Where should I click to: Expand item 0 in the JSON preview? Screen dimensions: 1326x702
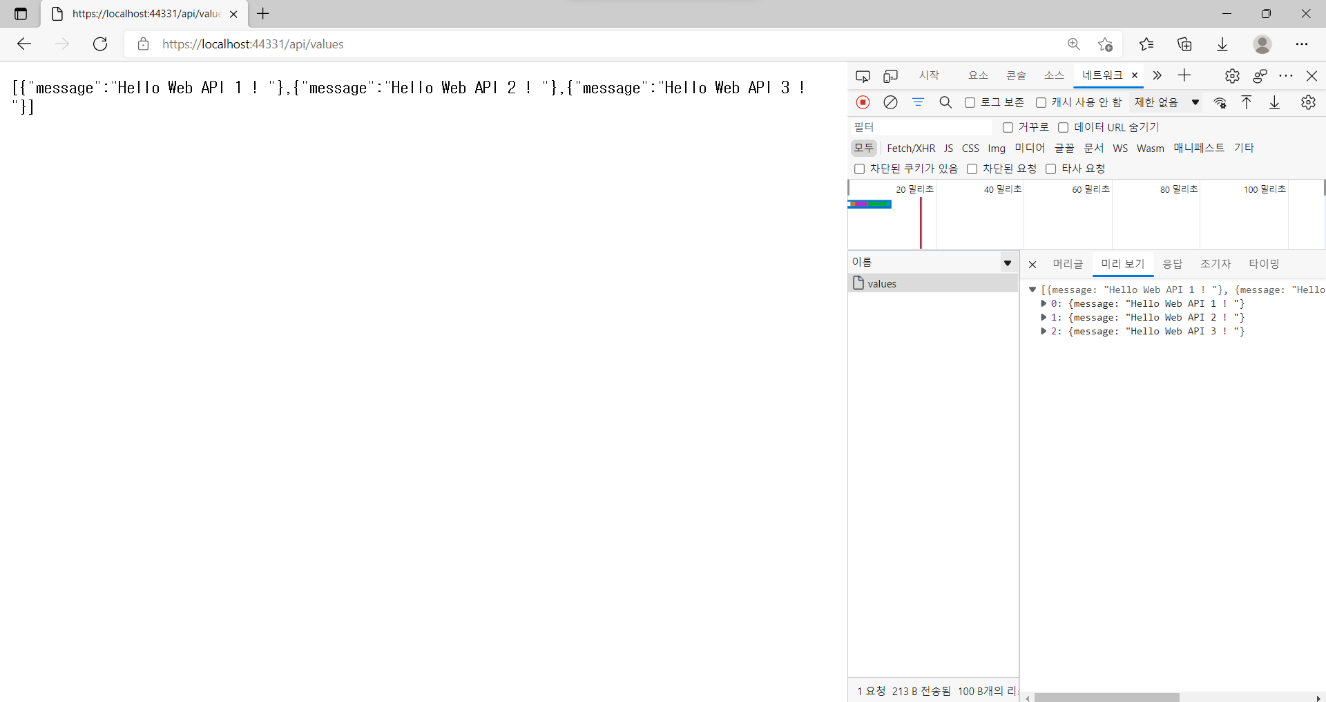(x=1044, y=304)
